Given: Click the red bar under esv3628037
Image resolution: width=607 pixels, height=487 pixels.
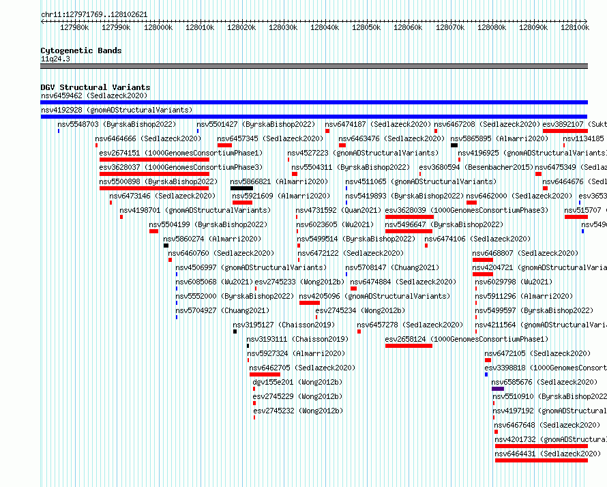Looking at the screenshot, I should [154, 174].
